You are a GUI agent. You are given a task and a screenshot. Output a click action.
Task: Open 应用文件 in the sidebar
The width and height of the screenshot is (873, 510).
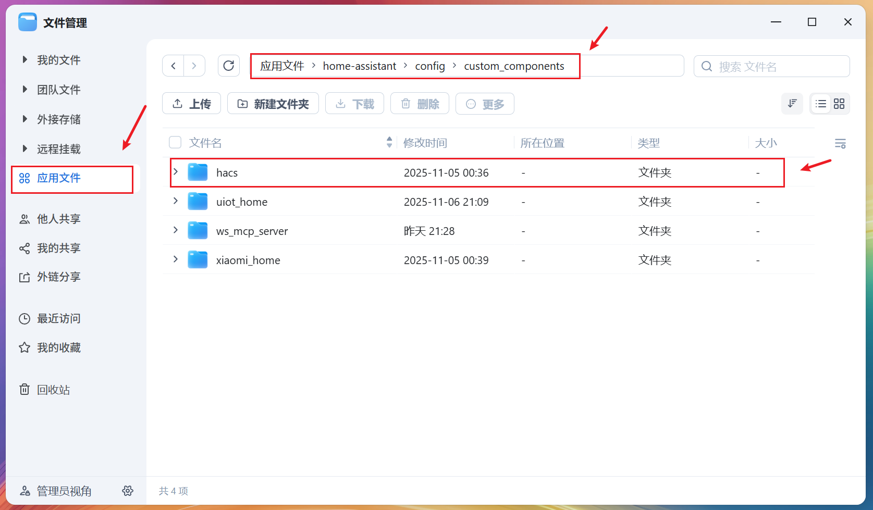click(x=59, y=178)
